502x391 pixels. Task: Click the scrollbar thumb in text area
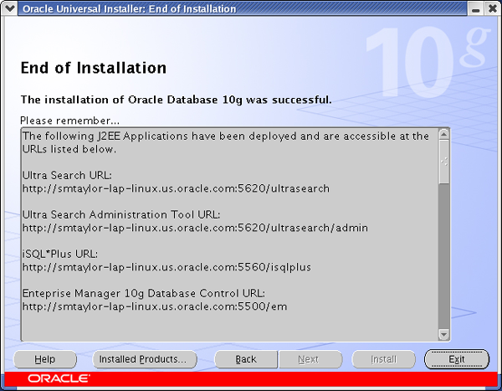[443, 161]
